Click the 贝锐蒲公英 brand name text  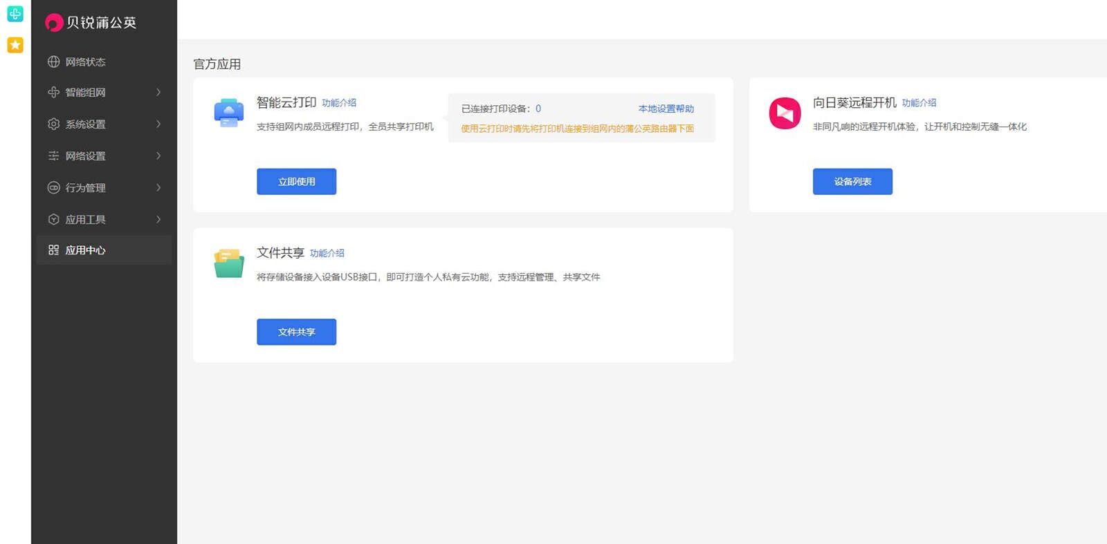click(x=101, y=23)
